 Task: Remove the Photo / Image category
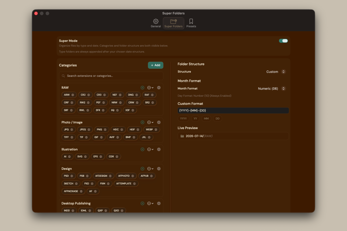[159, 122]
